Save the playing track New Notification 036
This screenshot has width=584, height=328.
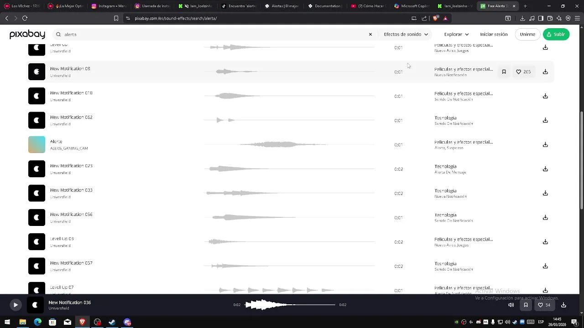tap(526, 305)
